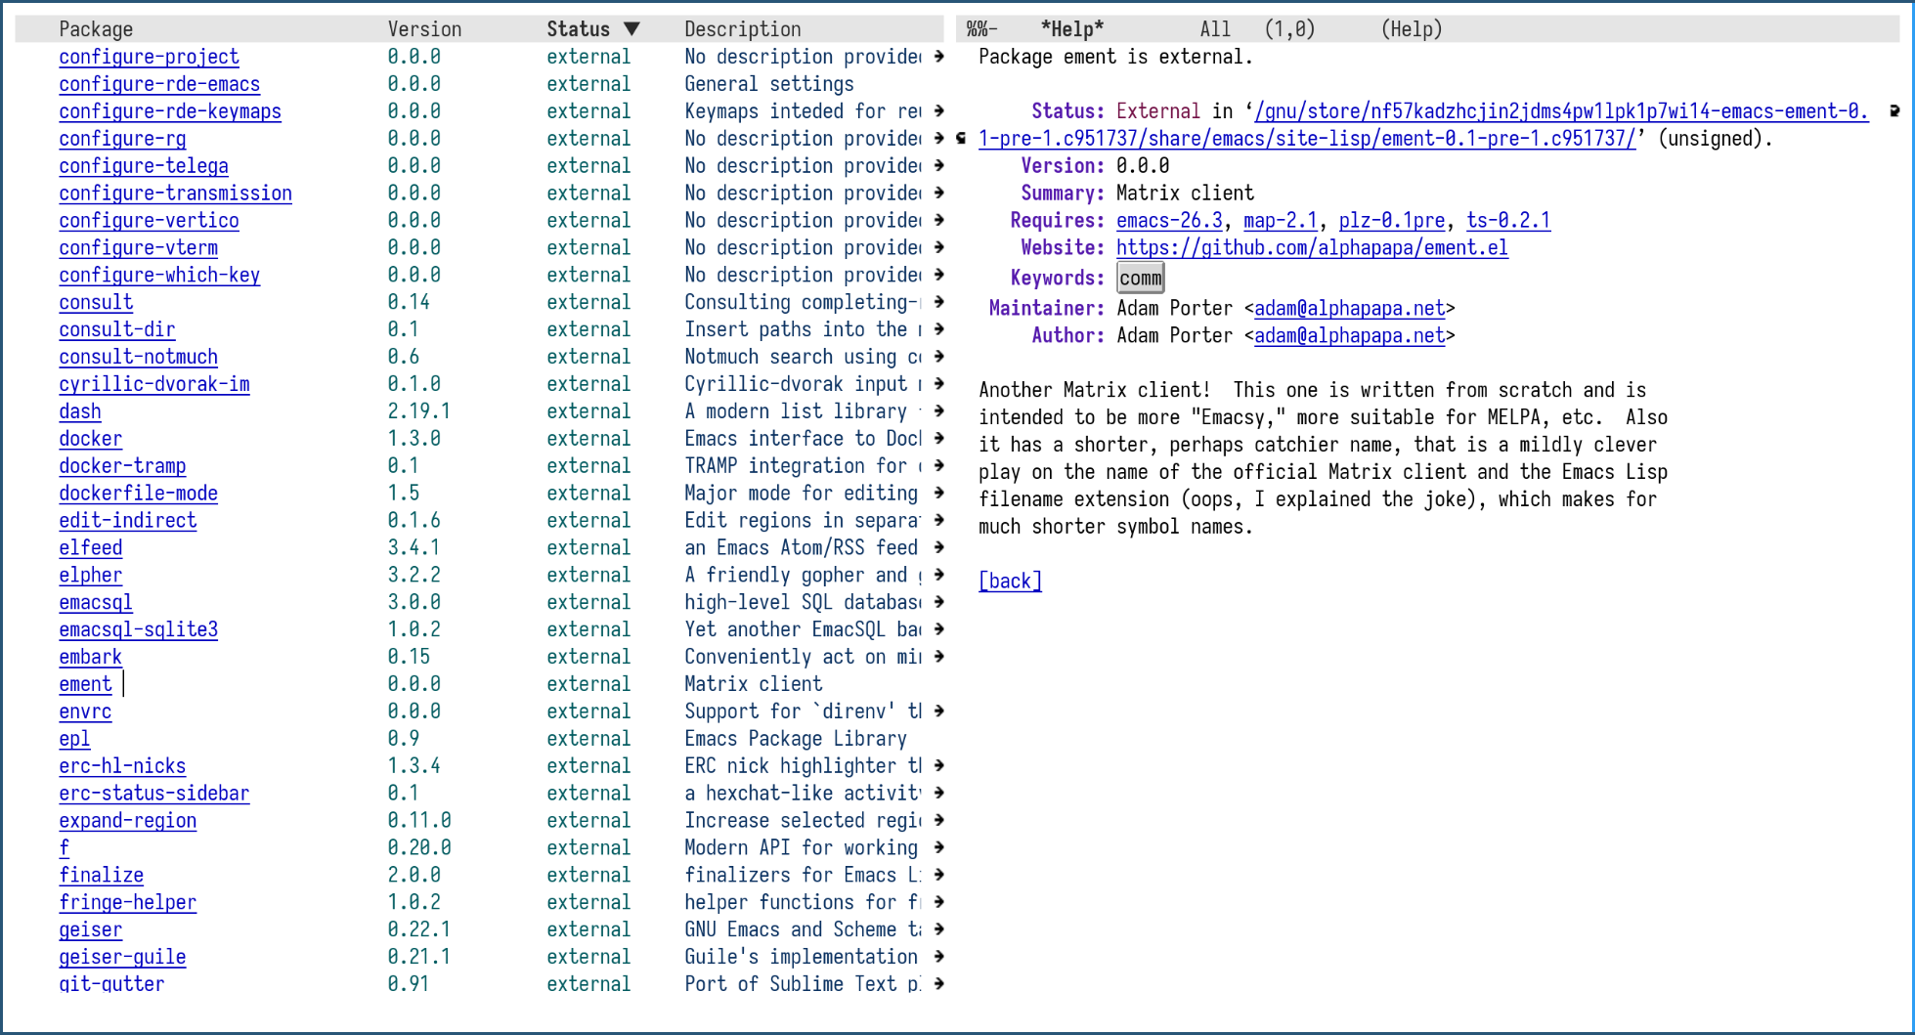
Task: Select the ement package in the list
Action: click(85, 685)
